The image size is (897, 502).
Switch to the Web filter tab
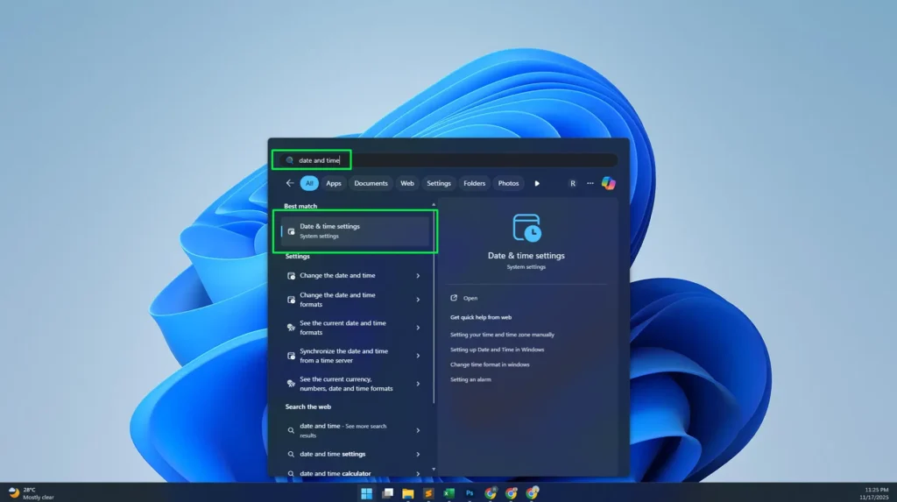coord(407,183)
